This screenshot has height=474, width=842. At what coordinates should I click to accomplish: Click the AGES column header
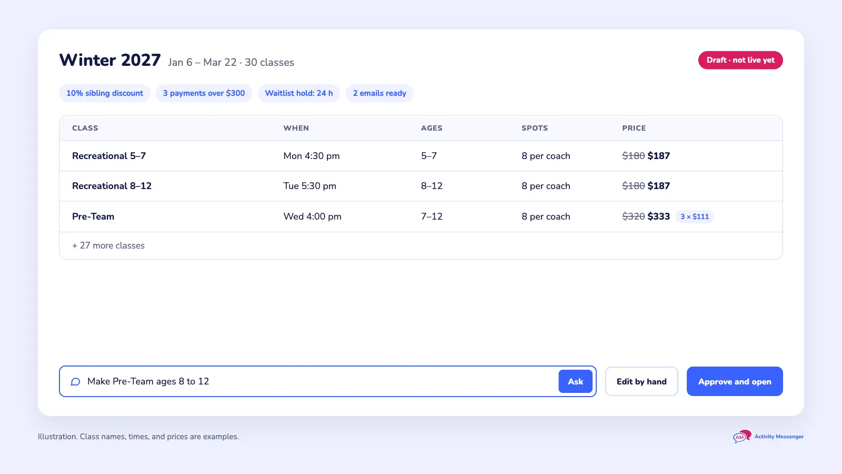point(432,128)
